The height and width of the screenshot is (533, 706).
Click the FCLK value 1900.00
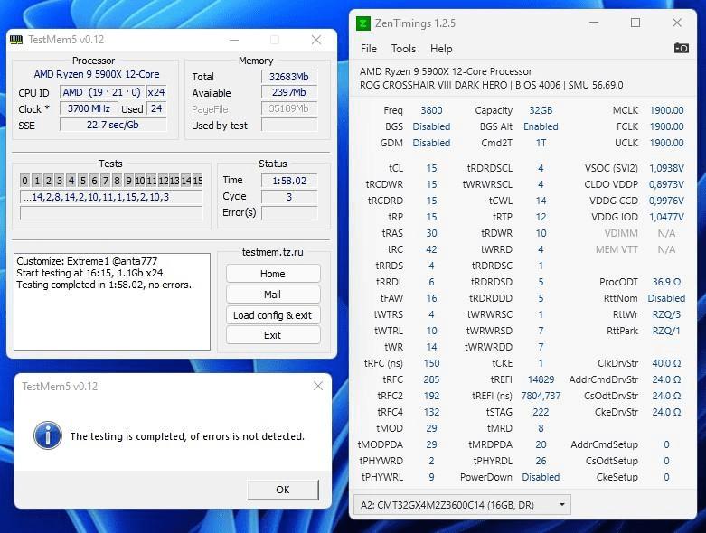666,126
